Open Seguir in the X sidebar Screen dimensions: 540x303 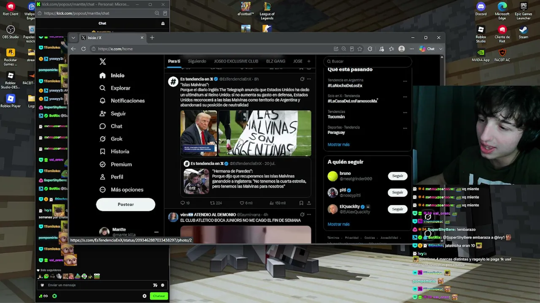pos(113,114)
